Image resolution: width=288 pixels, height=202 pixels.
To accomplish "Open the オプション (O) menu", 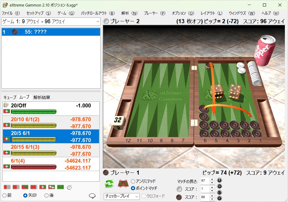I will [x=183, y=13].
